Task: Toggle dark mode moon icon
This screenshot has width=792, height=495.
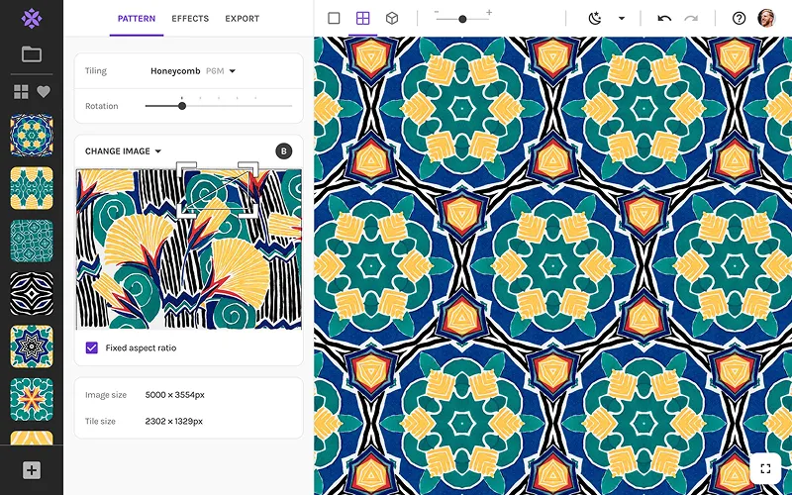Action: click(595, 18)
